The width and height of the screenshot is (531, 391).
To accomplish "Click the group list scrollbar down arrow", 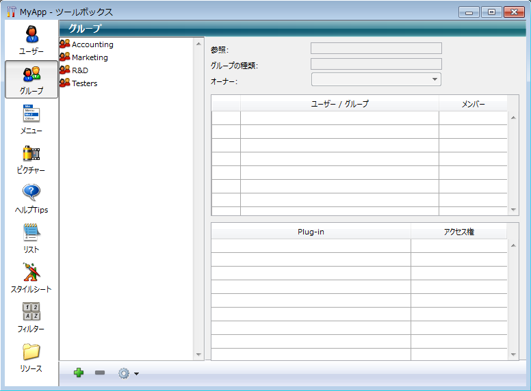I will coord(199,354).
